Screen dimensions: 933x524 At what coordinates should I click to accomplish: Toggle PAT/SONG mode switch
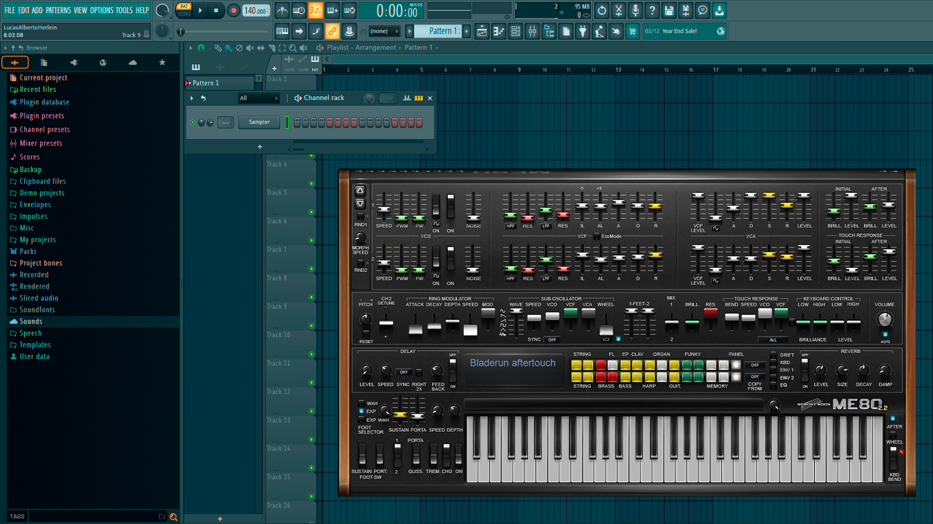pos(184,10)
